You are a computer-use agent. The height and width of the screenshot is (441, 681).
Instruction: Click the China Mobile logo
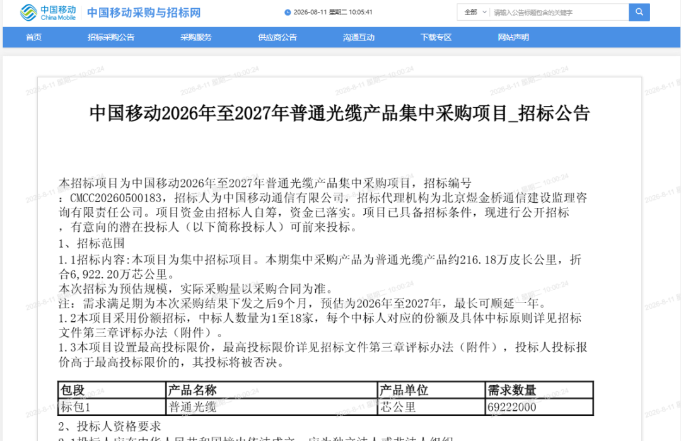coord(48,13)
